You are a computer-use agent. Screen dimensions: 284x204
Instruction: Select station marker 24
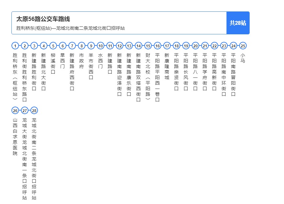pos(233,46)
